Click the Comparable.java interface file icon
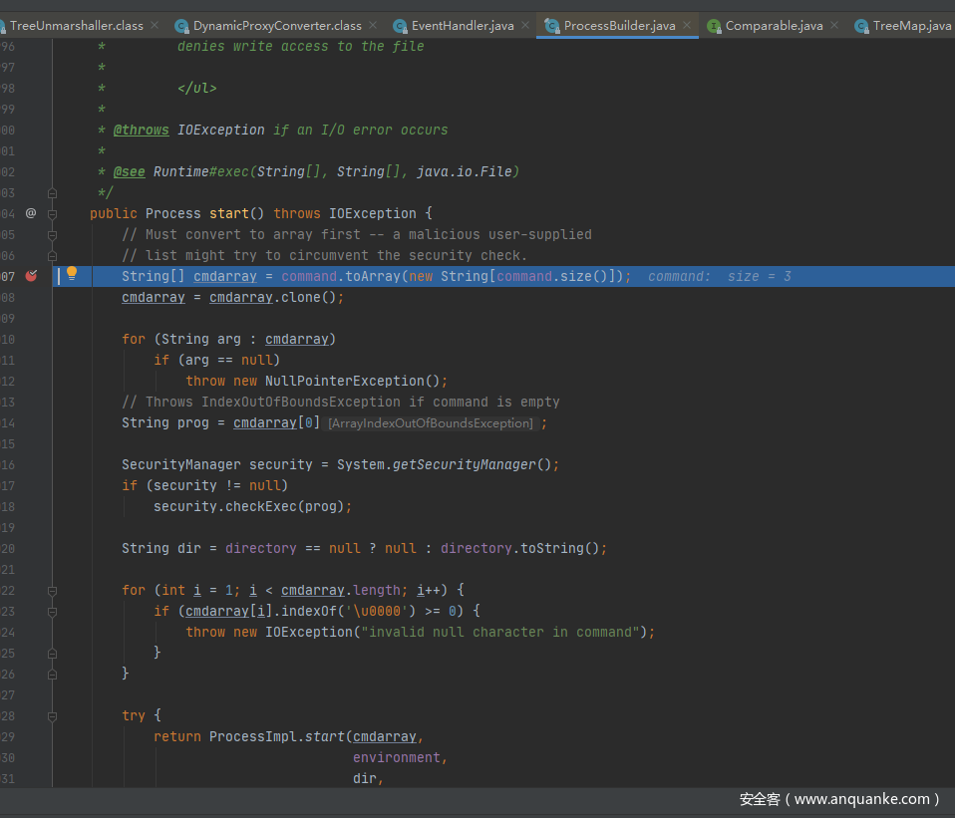This screenshot has width=955, height=818. 714,26
